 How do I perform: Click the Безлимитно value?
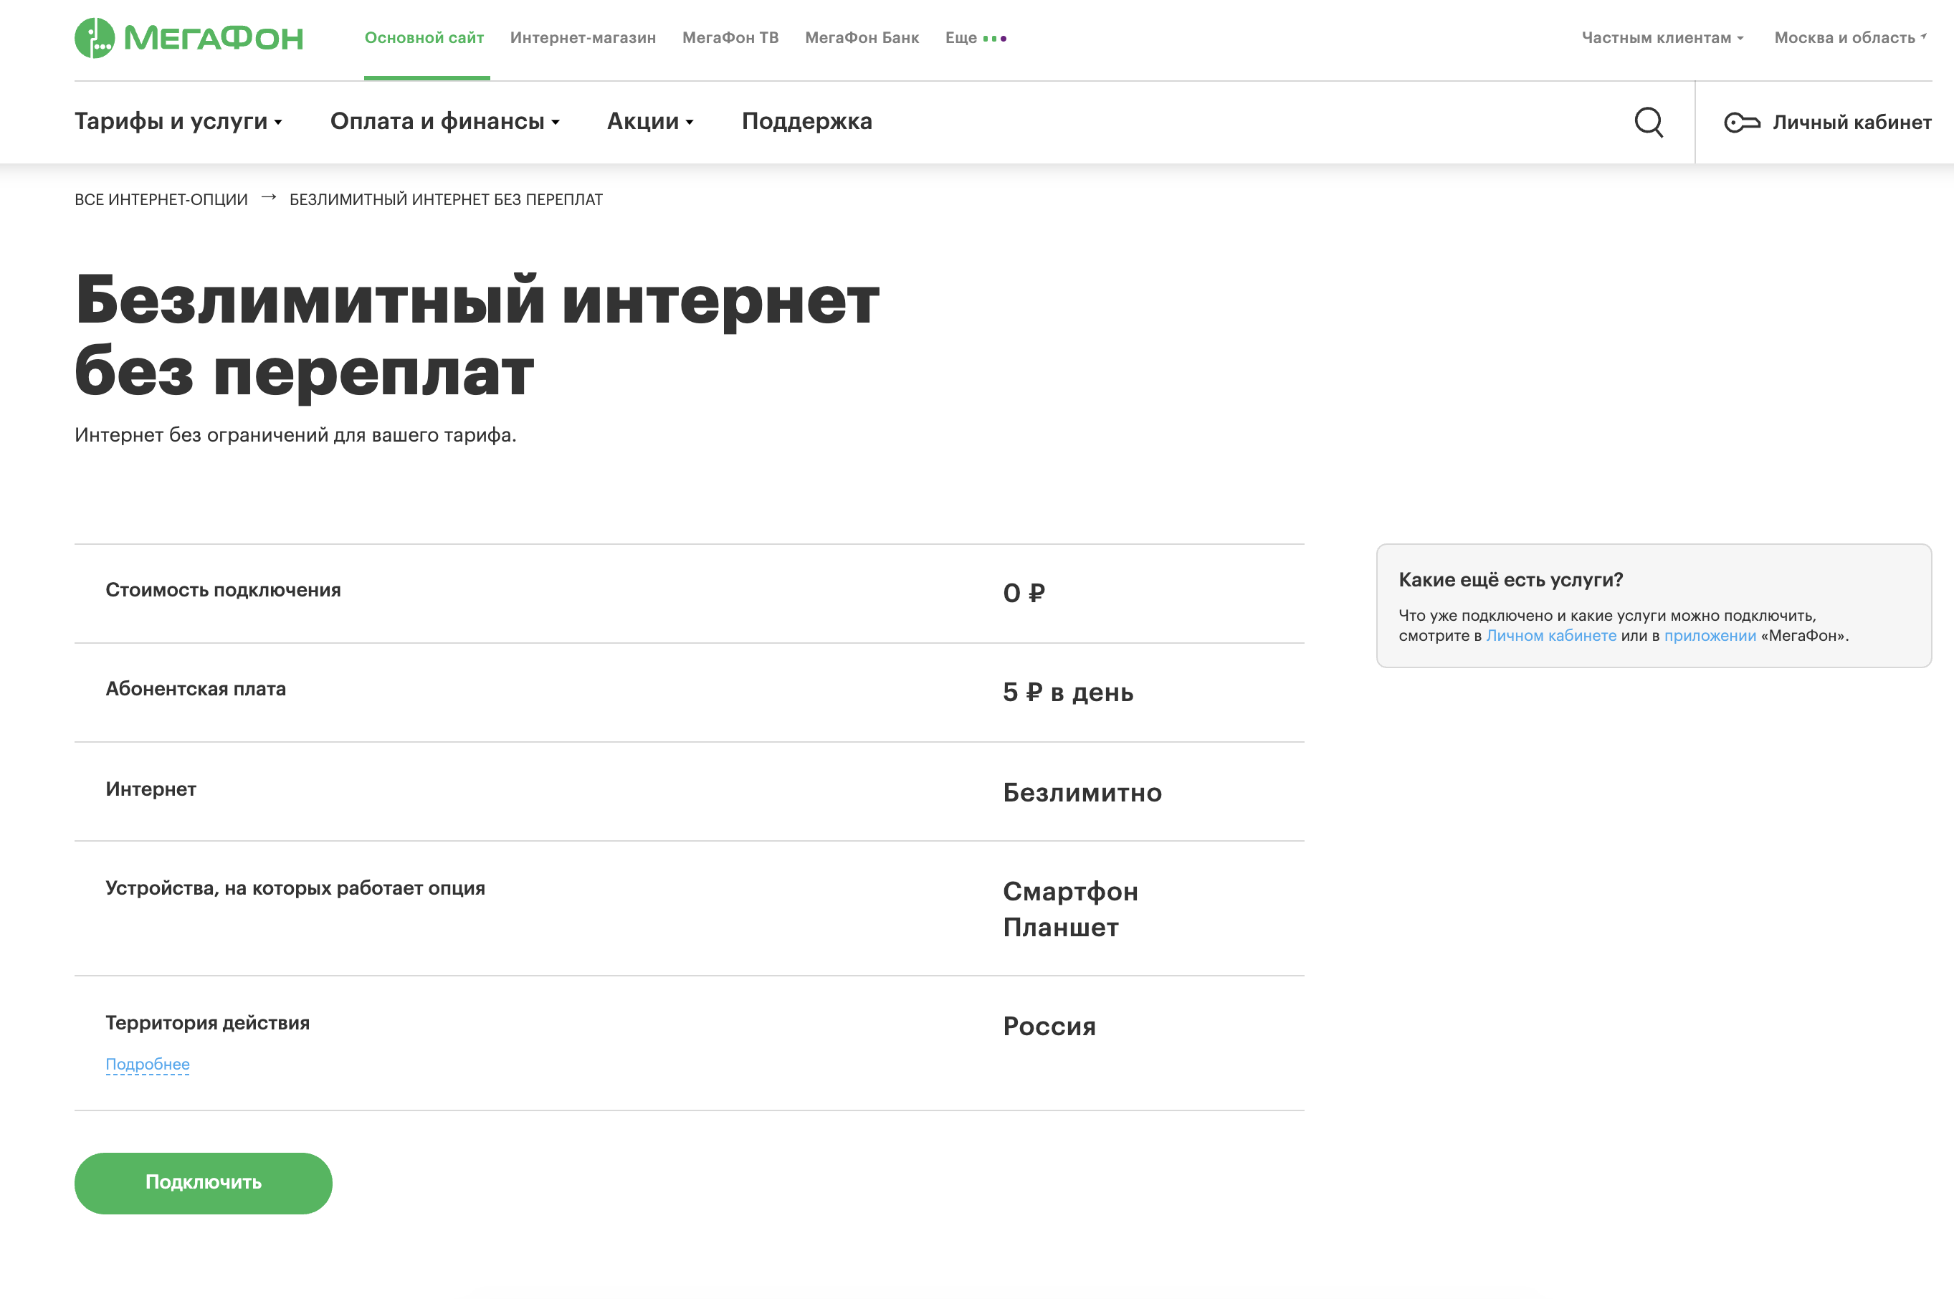pos(1082,793)
